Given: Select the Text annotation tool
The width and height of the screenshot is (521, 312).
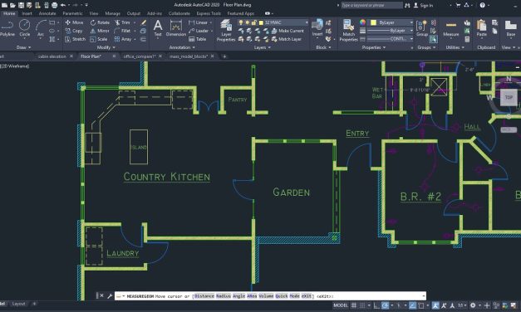Looking at the screenshot, I should (158, 28).
